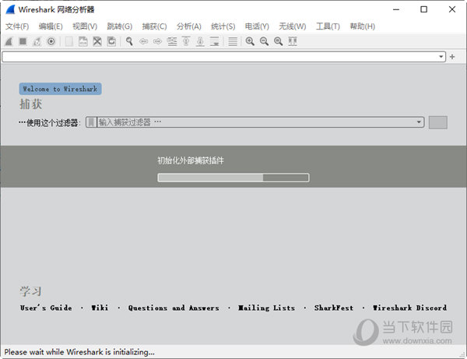Open the 统计(S) menu
The height and width of the screenshot is (359, 467).
click(223, 26)
